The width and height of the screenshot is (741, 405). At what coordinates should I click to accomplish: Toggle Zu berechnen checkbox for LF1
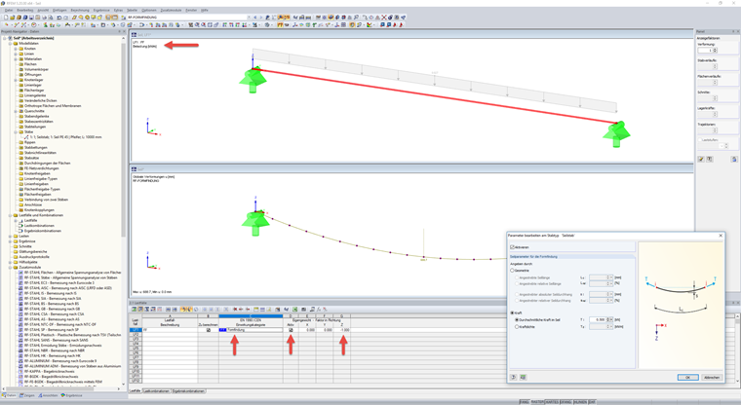coord(209,330)
